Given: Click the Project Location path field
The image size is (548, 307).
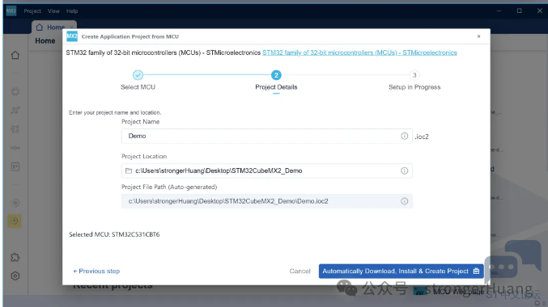Looking at the screenshot, I should point(267,170).
